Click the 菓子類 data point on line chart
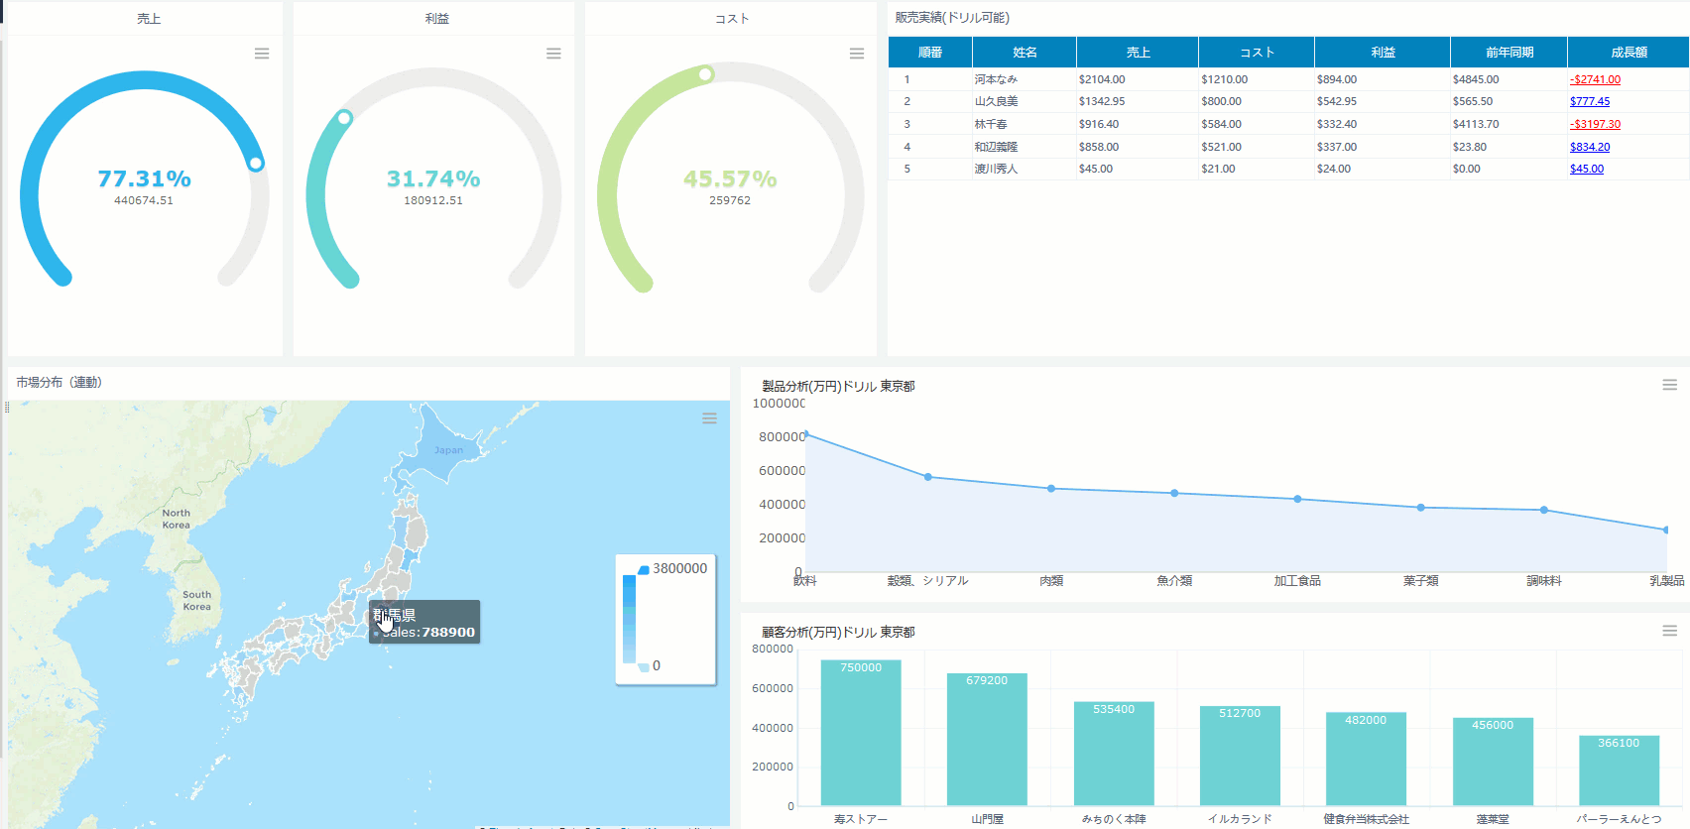This screenshot has width=1690, height=829. pyautogui.click(x=1421, y=507)
